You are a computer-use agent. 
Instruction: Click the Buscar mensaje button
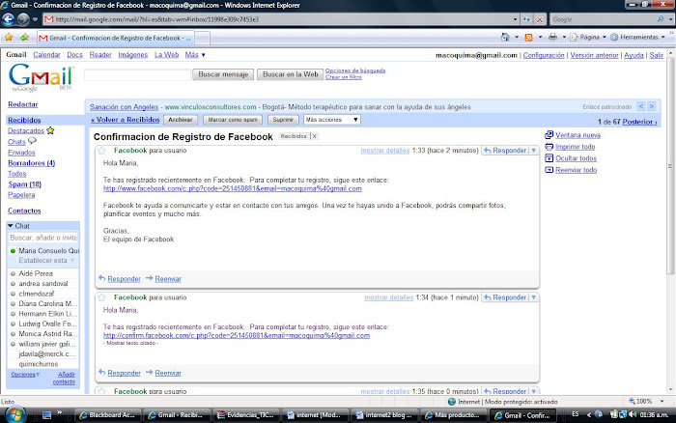[223, 74]
